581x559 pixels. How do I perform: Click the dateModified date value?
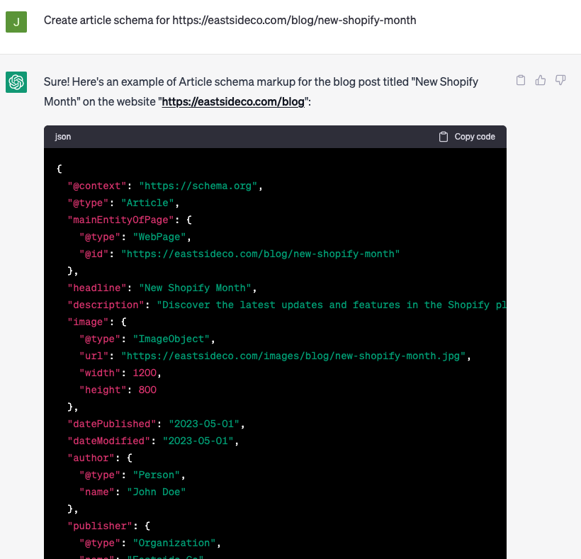pyautogui.click(x=200, y=441)
